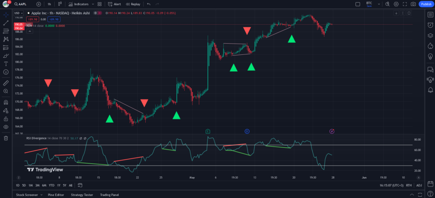Toggle magnet mode

point(6,102)
